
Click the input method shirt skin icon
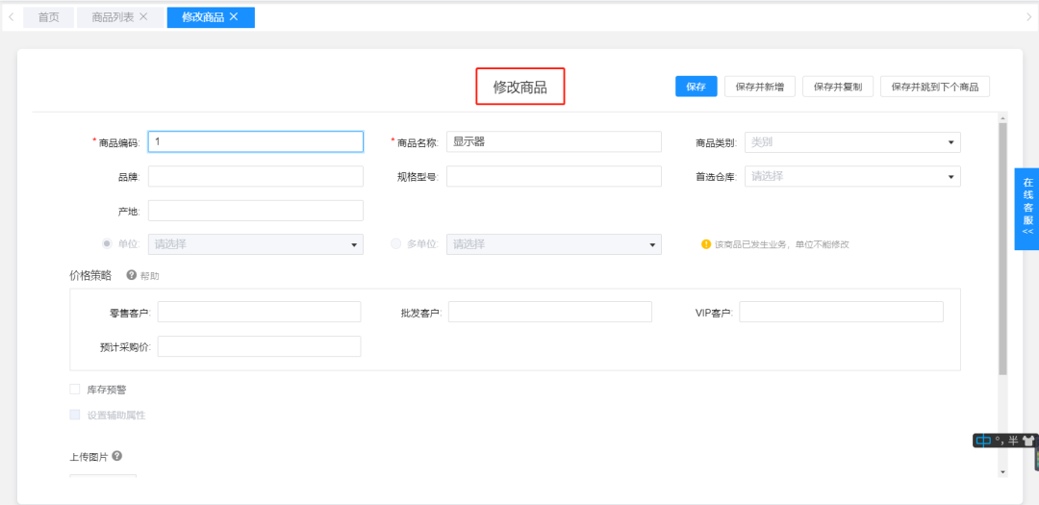pyautogui.click(x=1027, y=441)
